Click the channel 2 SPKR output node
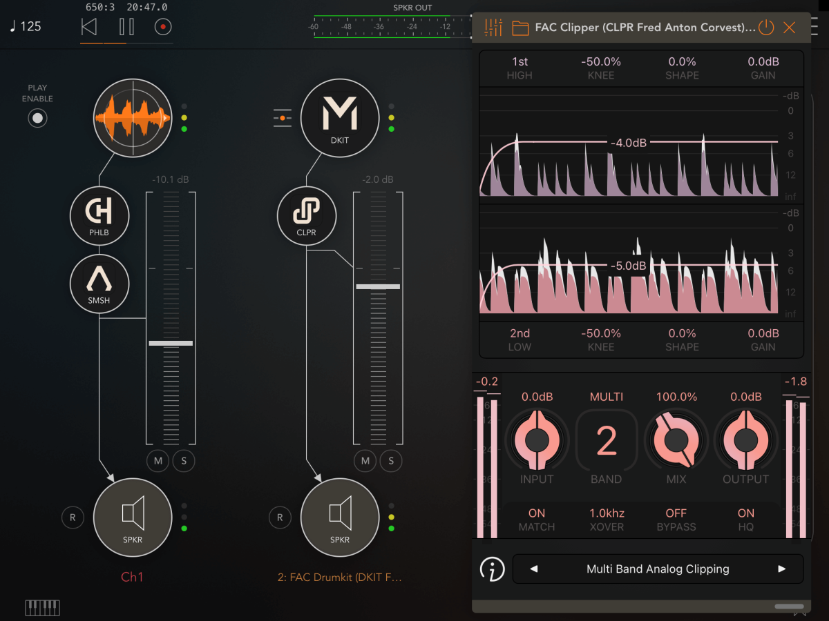 (x=340, y=517)
